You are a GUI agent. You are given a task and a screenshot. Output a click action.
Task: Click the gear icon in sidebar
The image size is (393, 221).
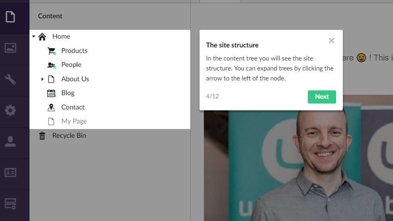10,110
